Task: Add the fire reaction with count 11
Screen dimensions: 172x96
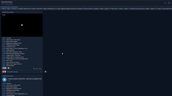Action: (x=4, y=68)
